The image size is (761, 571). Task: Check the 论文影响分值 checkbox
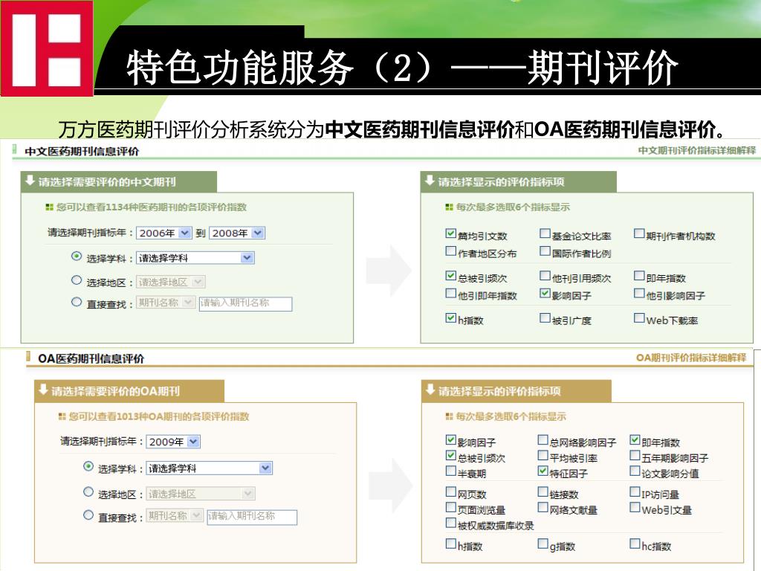[635, 471]
